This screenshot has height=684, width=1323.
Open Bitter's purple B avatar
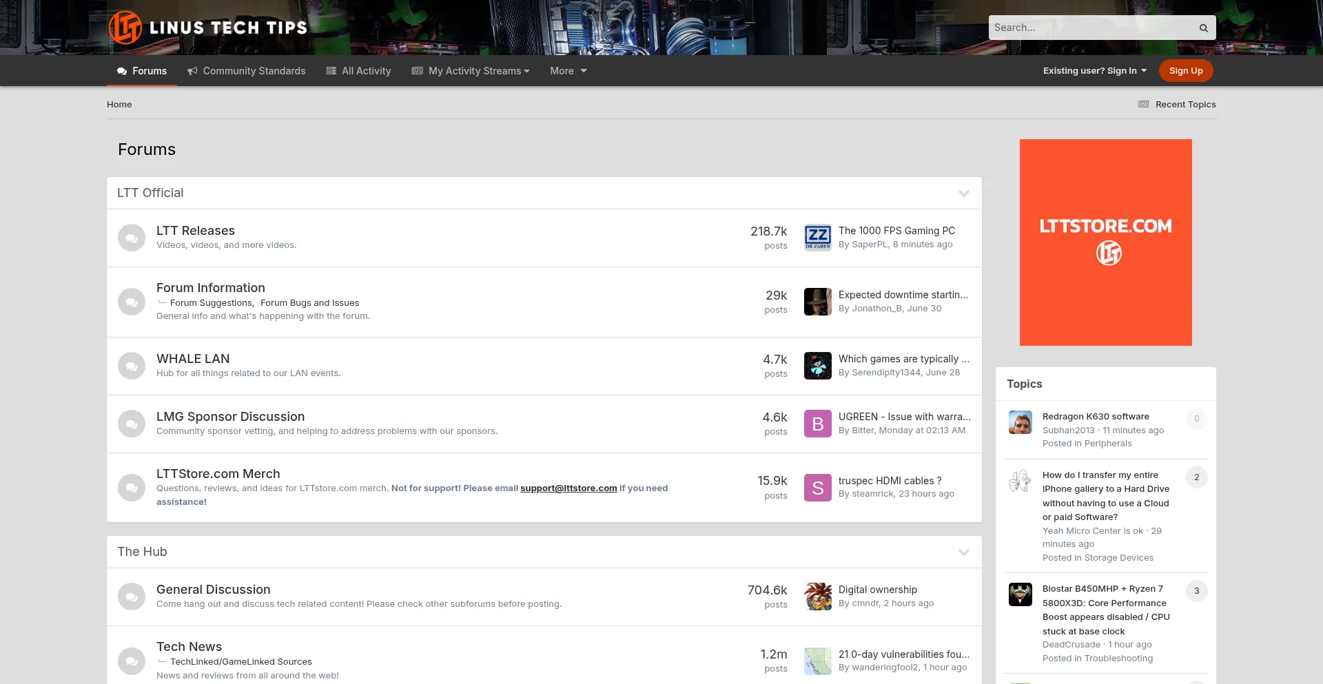[818, 424]
